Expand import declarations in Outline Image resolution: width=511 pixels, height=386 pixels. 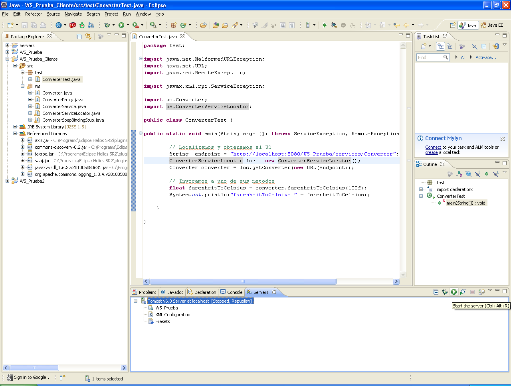point(421,189)
